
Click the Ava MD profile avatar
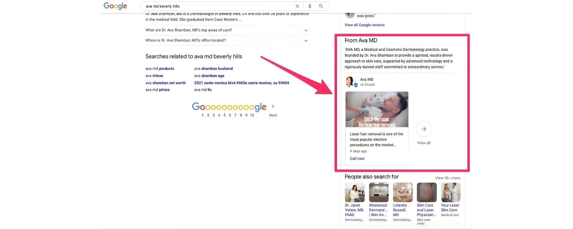tap(350, 82)
